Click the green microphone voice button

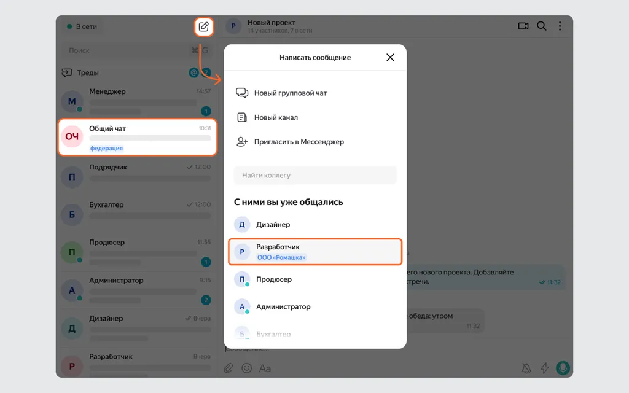(563, 368)
